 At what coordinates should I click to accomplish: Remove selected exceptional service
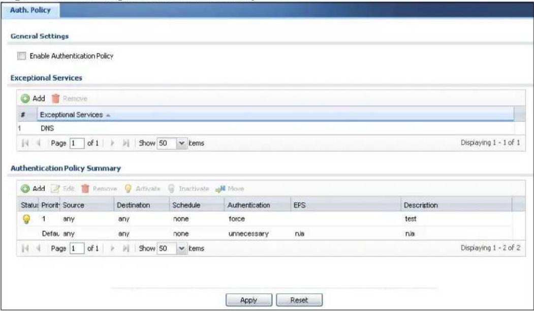(70, 99)
